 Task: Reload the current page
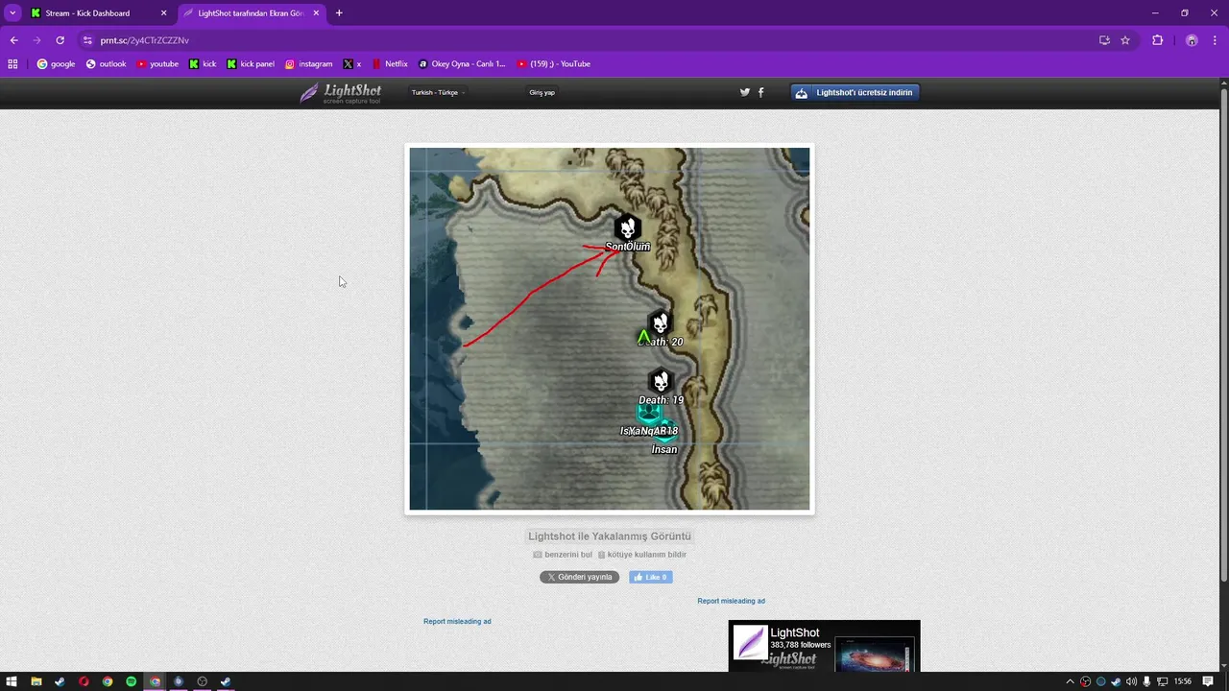click(60, 40)
